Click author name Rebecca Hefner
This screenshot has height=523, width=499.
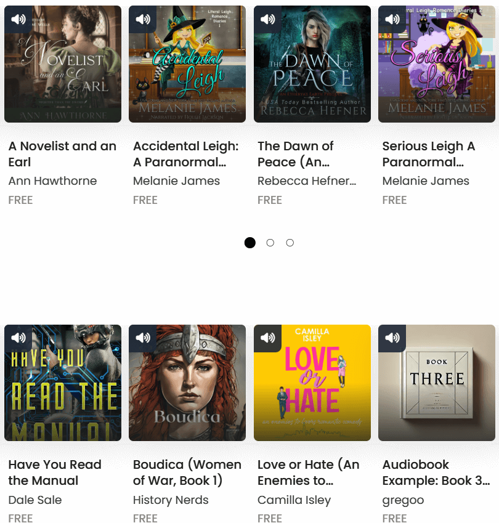[307, 180]
